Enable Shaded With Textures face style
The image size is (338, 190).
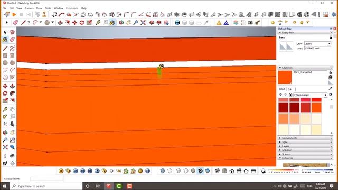(x=200, y=171)
